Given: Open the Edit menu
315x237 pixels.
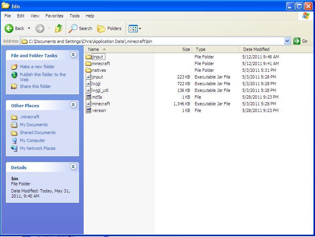Looking at the screenshot, I should pos(21,16).
